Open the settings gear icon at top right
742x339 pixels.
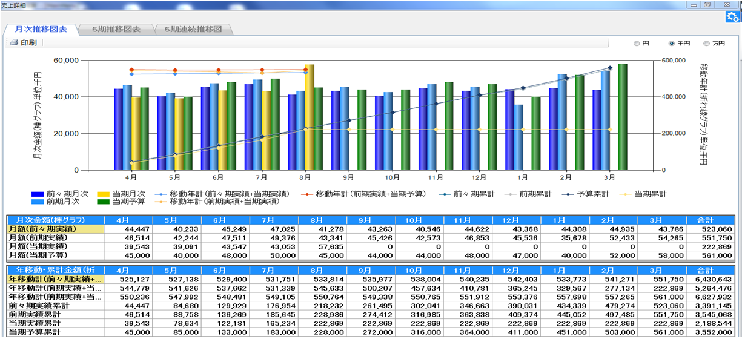coord(732,18)
